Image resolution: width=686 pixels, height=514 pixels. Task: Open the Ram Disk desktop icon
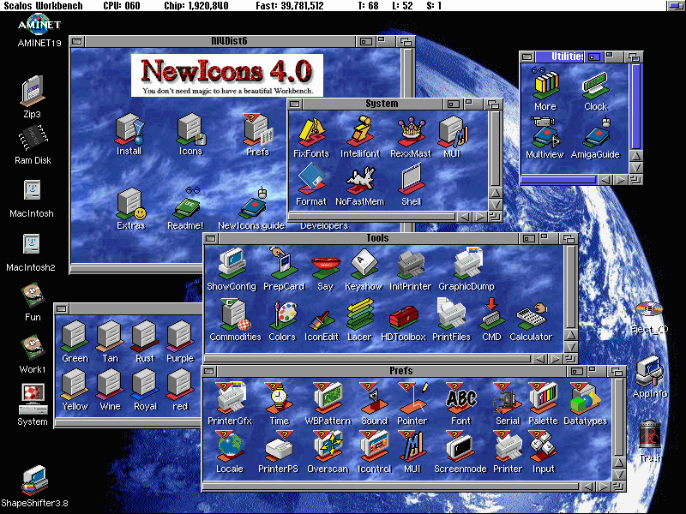point(33,139)
